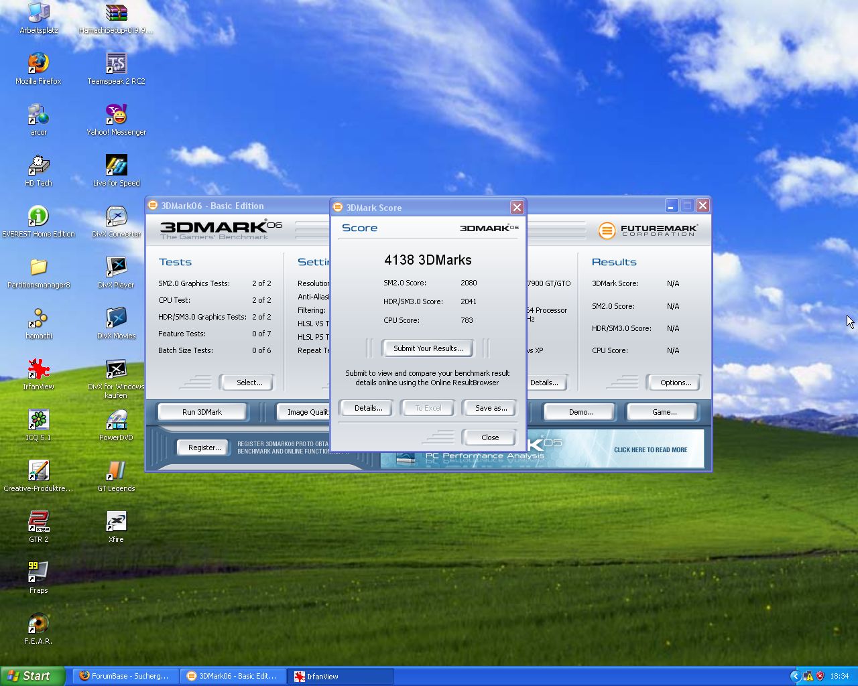Click the Game button
The height and width of the screenshot is (686, 858).
click(664, 412)
